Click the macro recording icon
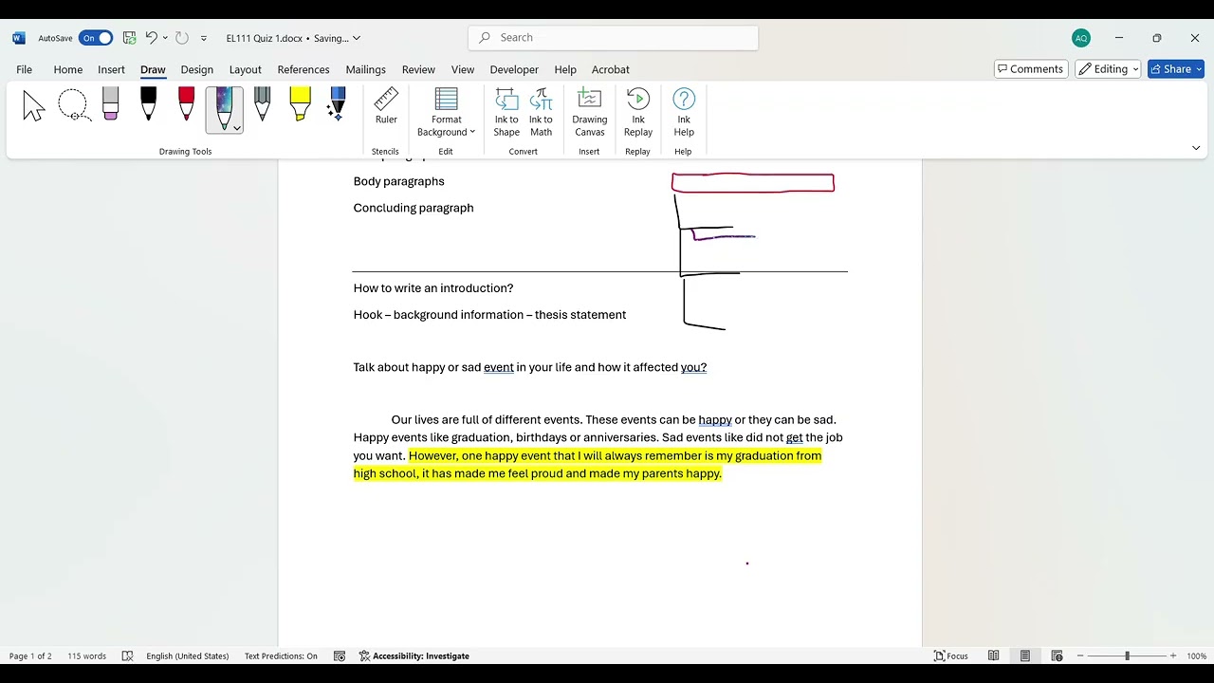Viewport: 1214px width, 683px height. pos(340,656)
